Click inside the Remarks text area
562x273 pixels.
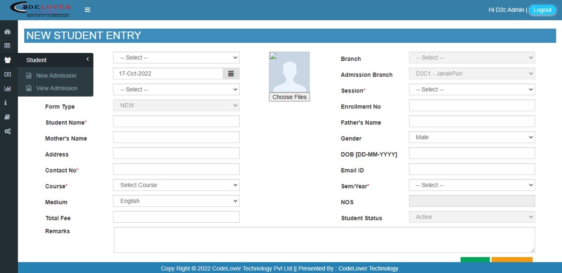pyautogui.click(x=324, y=239)
